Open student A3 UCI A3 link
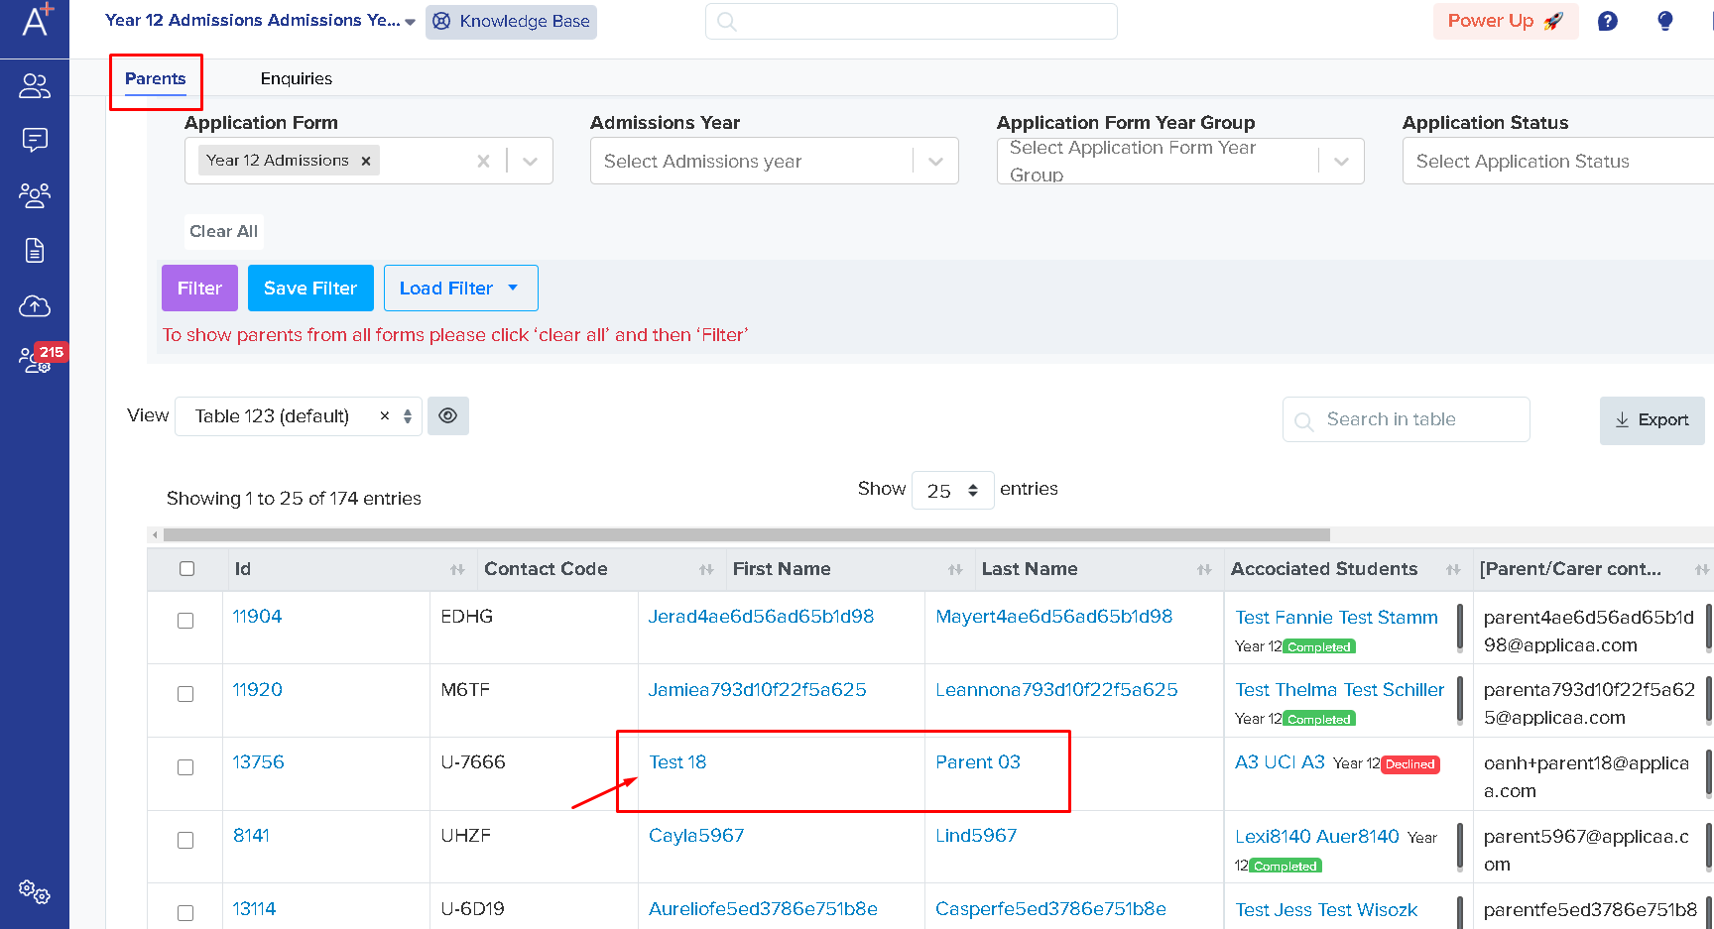This screenshot has height=929, width=1714. coord(1280,762)
